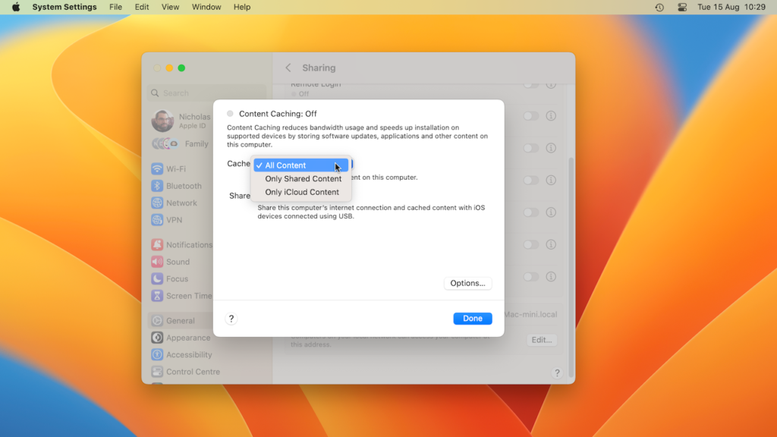Screen dimensions: 777x437
Task: Toggle the Remote Login switch
Action: pos(531,85)
